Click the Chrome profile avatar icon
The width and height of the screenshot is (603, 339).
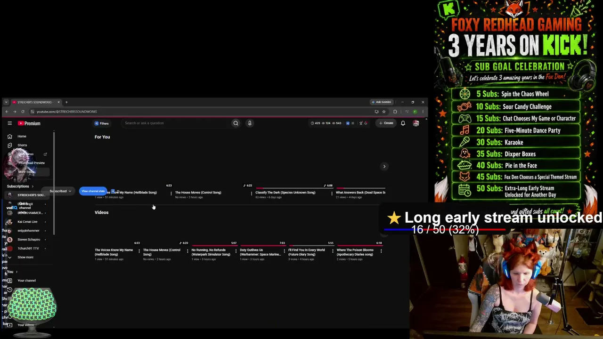pyautogui.click(x=415, y=112)
